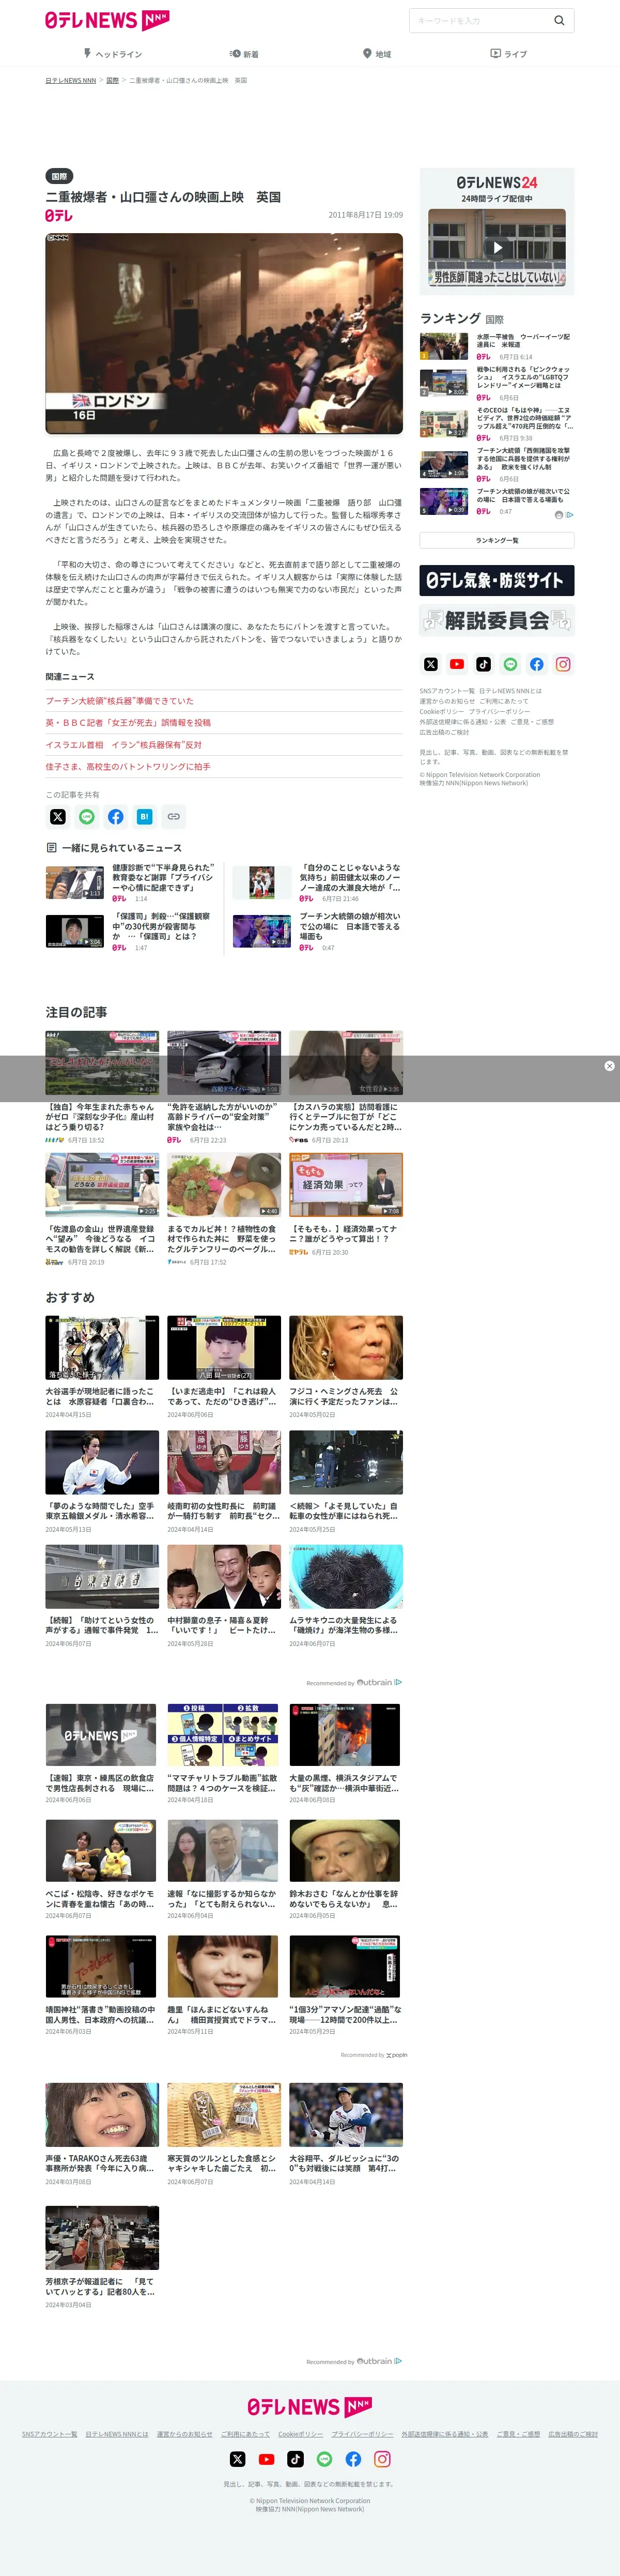
Task: Open the 解説委員会 banner
Action: [497, 621]
